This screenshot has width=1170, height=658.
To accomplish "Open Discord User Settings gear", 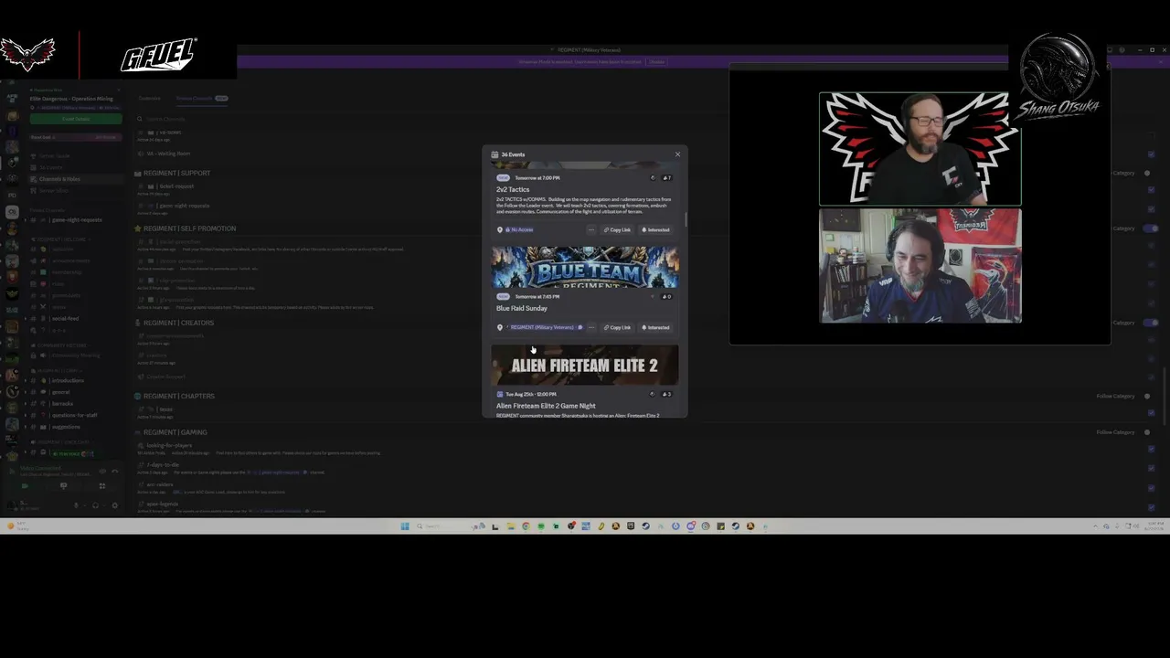I will pos(114,505).
